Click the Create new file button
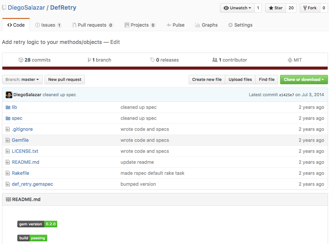Viewport: 329px width, 244px height. pos(207,80)
